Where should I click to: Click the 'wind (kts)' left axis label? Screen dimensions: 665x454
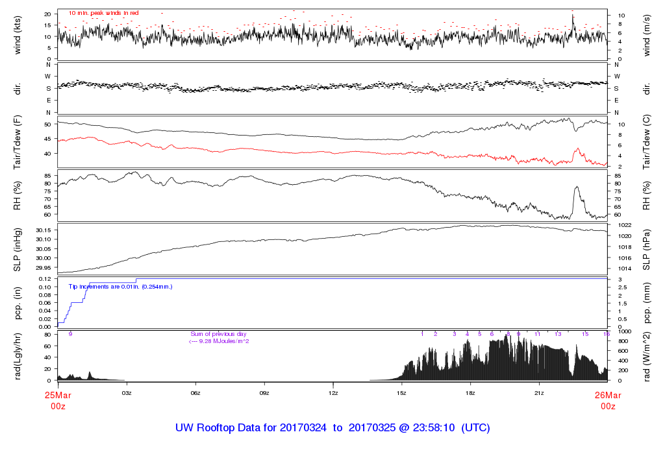[18, 35]
